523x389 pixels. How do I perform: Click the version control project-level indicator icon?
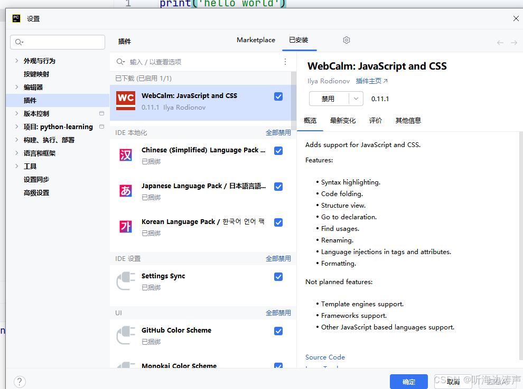(x=102, y=113)
